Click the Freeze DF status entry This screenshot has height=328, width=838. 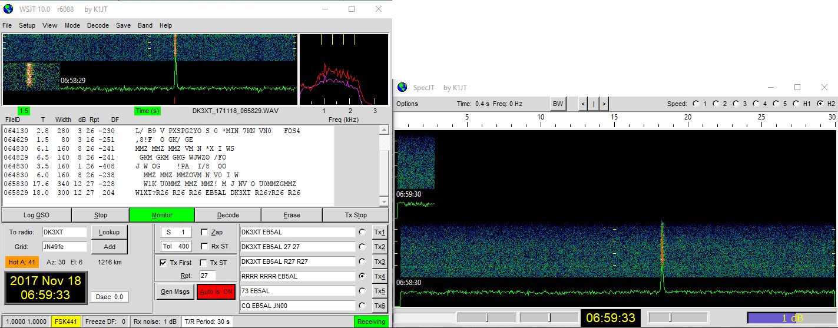106,322
